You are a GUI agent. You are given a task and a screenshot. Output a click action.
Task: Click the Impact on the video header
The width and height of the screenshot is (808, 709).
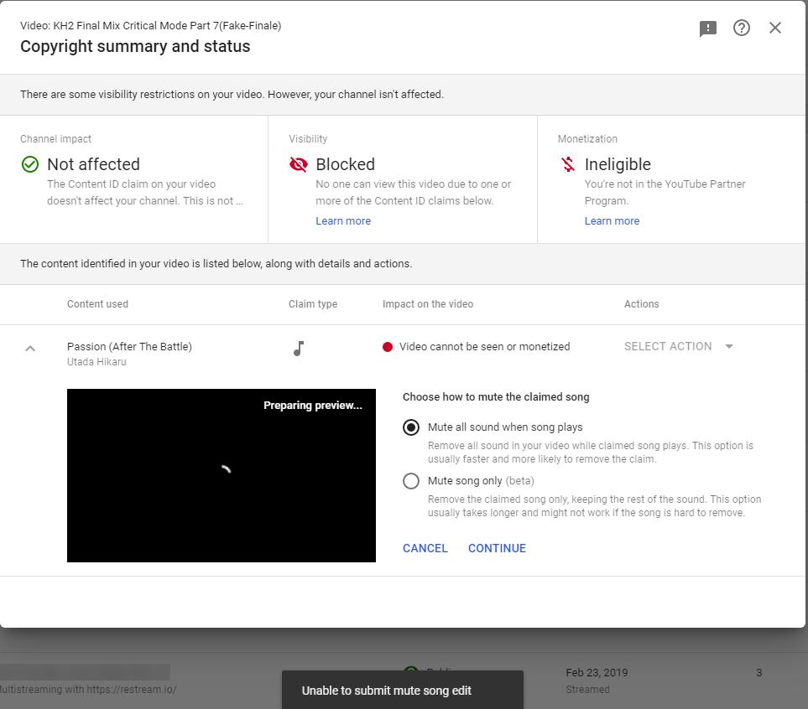click(x=428, y=303)
